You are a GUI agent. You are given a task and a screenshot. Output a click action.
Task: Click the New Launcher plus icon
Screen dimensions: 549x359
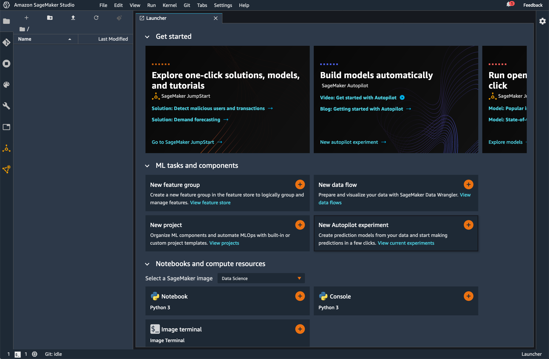pos(26,18)
